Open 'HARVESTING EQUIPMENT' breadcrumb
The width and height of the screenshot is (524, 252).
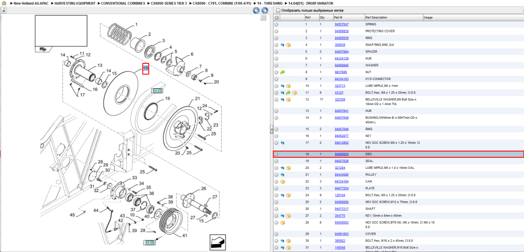coord(75,3)
